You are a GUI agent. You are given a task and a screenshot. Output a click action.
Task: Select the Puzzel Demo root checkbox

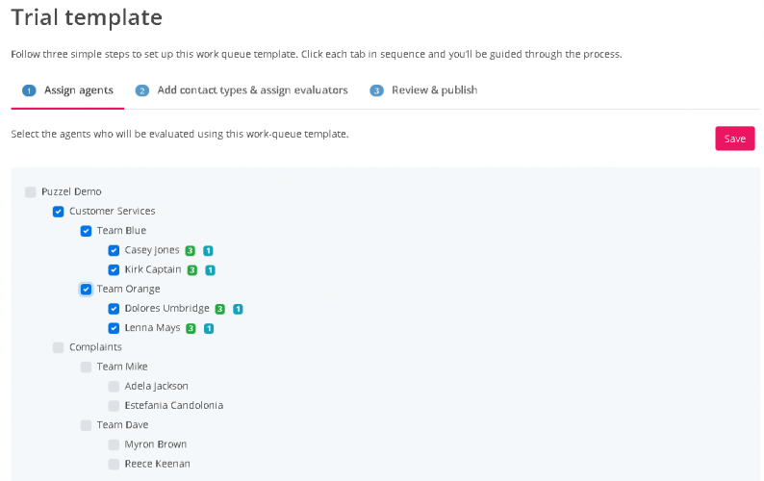[31, 191]
